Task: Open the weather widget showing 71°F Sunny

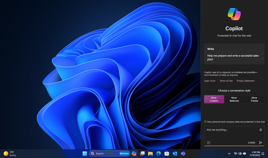Action: pos(10,154)
